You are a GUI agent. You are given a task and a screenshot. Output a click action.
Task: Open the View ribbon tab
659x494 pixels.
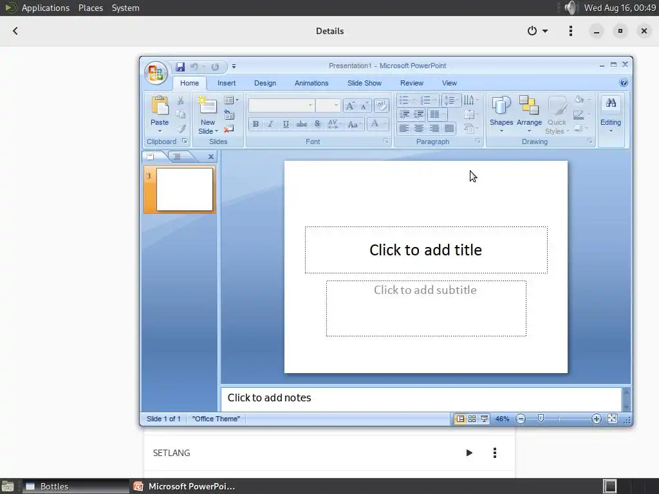tap(449, 83)
